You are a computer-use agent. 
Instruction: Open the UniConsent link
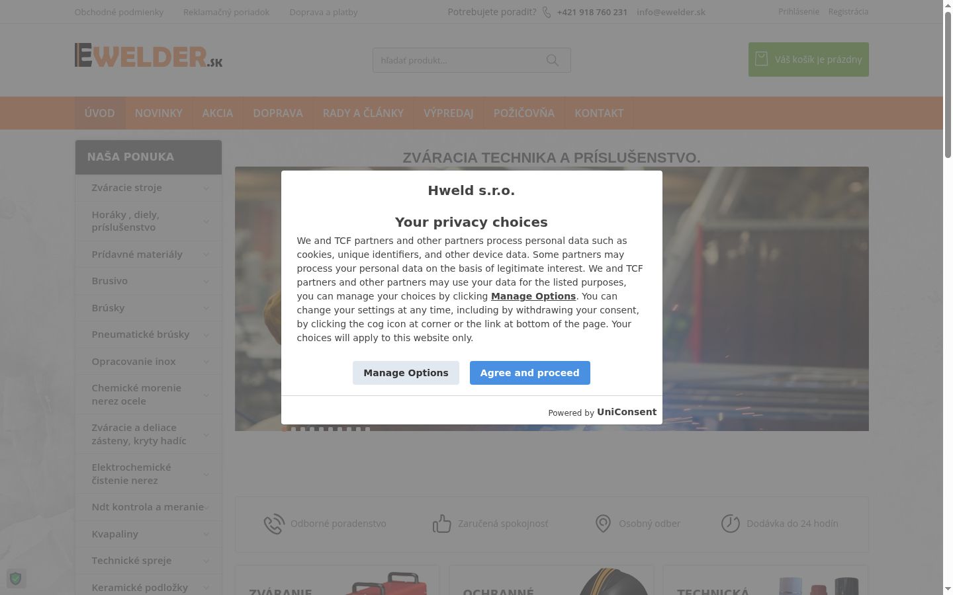[627, 412]
